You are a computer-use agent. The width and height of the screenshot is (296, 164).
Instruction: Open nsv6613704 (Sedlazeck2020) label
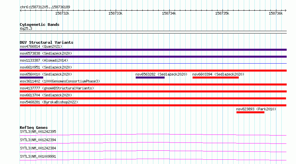(x=46, y=95)
